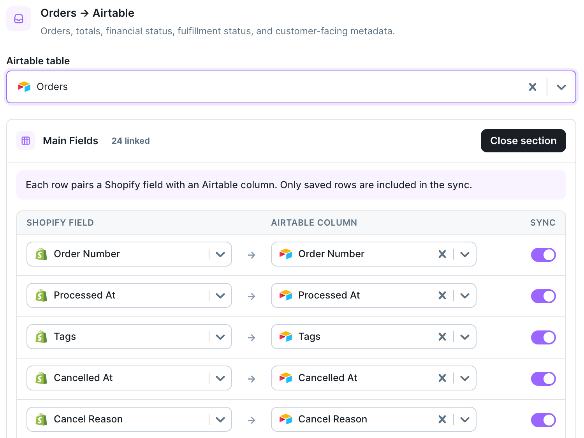Screen dimensions: 584x438
Task: Clear the Orders Airtable table selection
Action: pyautogui.click(x=533, y=87)
